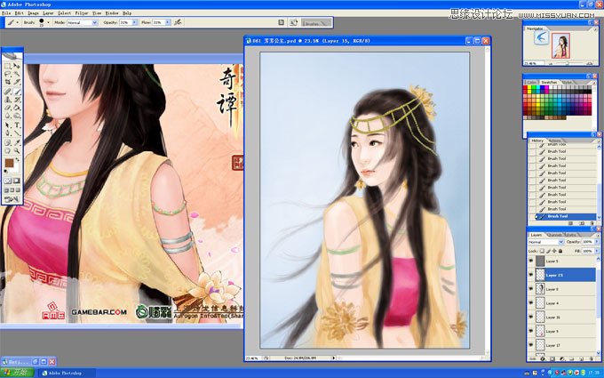This screenshot has height=378, width=604.
Task: Hide Layer 15 with its eye icon
Action: pos(531,275)
